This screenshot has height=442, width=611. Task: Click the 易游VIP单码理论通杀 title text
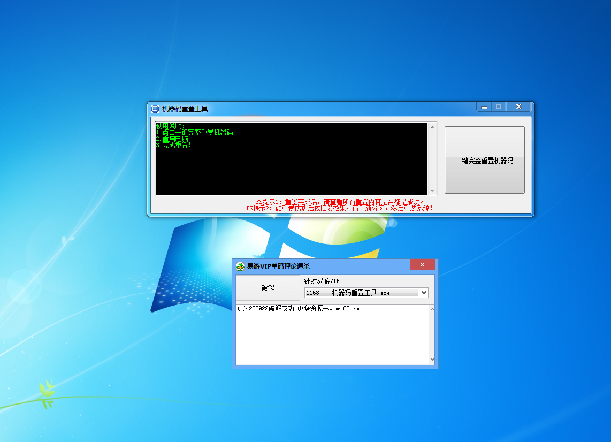point(278,266)
